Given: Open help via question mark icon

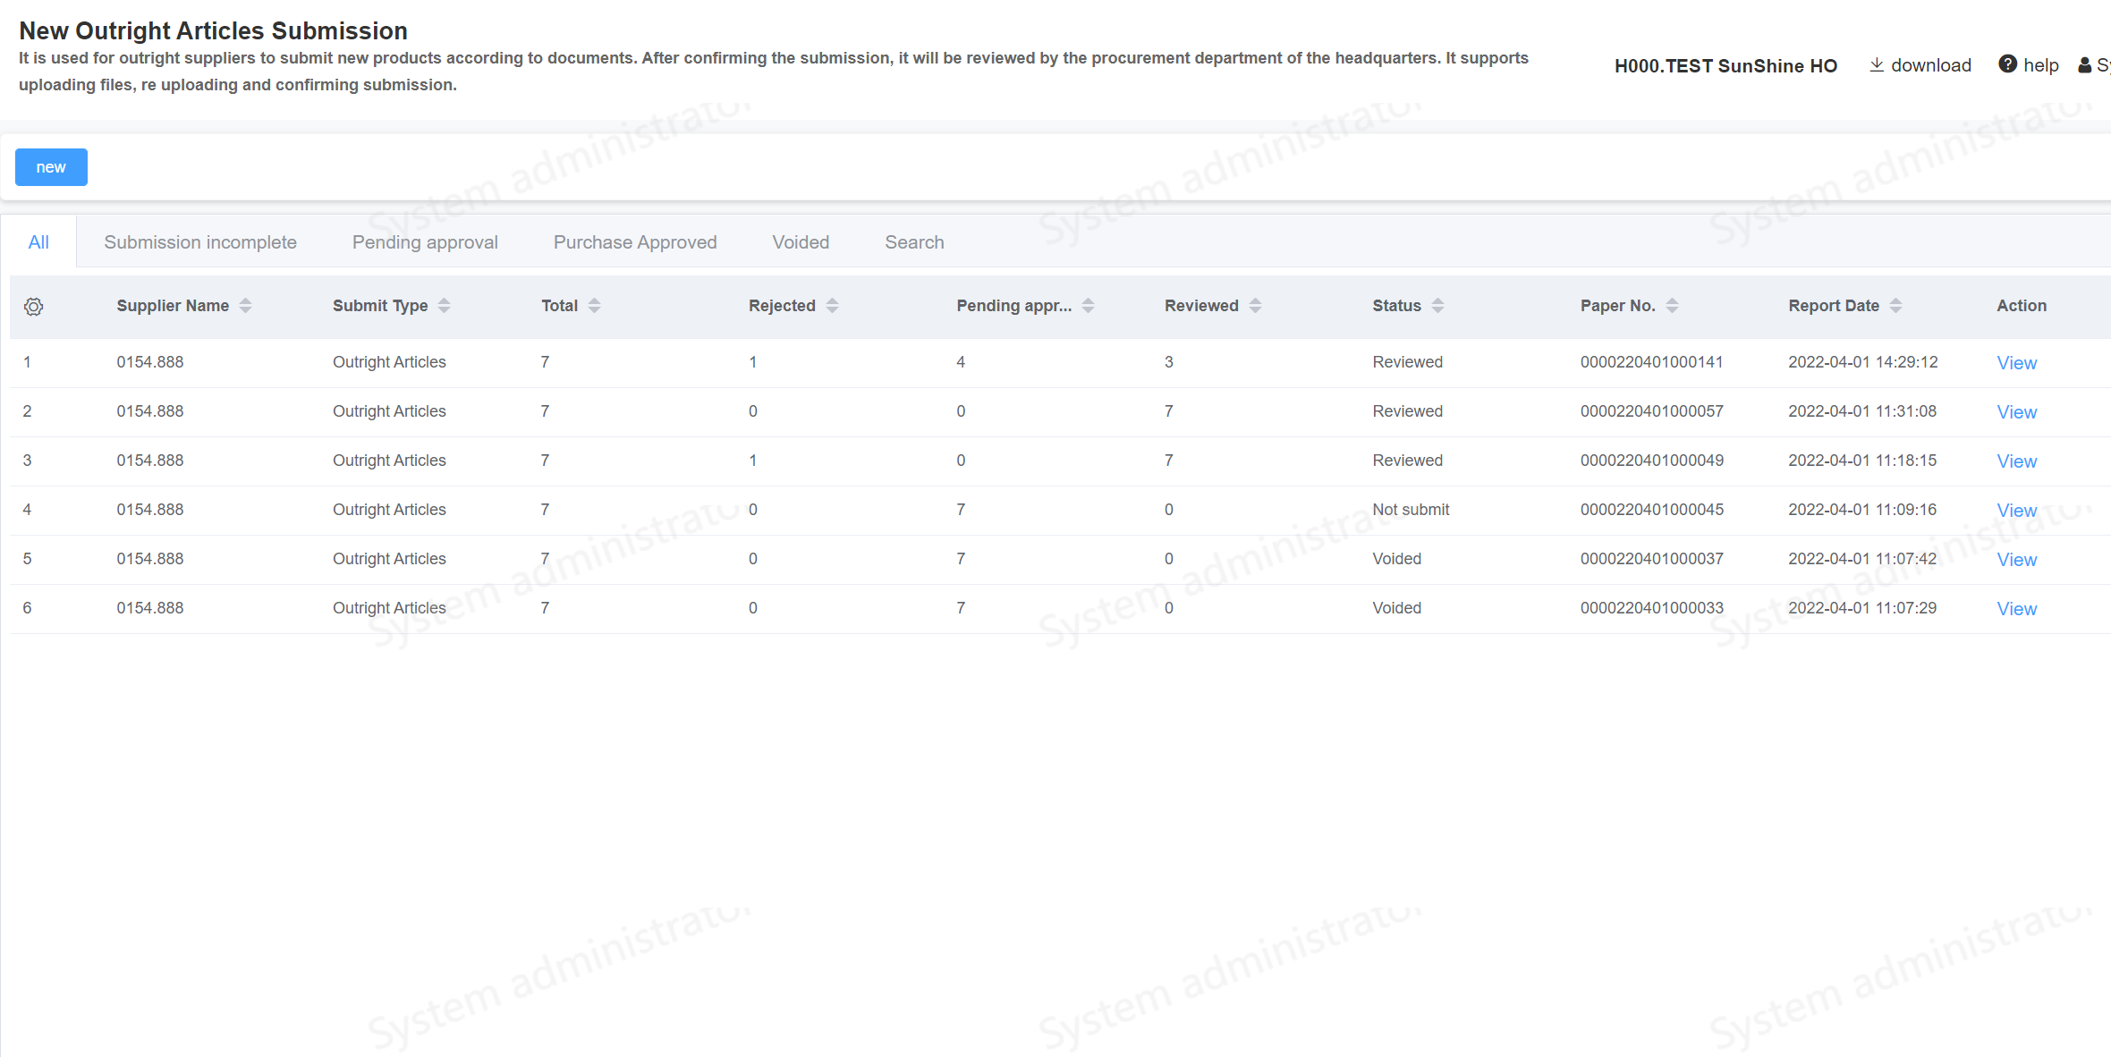Looking at the screenshot, I should point(2007,64).
